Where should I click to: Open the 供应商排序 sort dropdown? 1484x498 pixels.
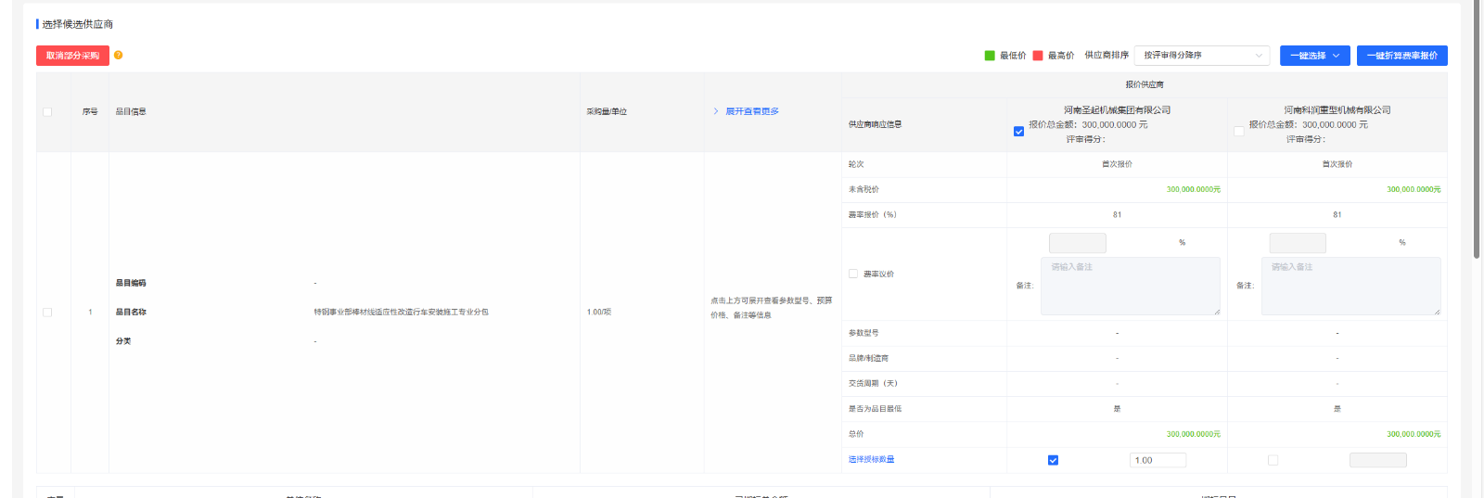[1201, 56]
